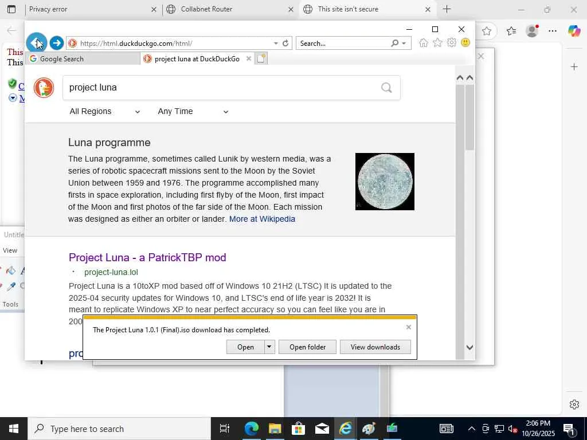Image resolution: width=587 pixels, height=440 pixels.
Task: Click View downloads button
Action: click(375, 347)
